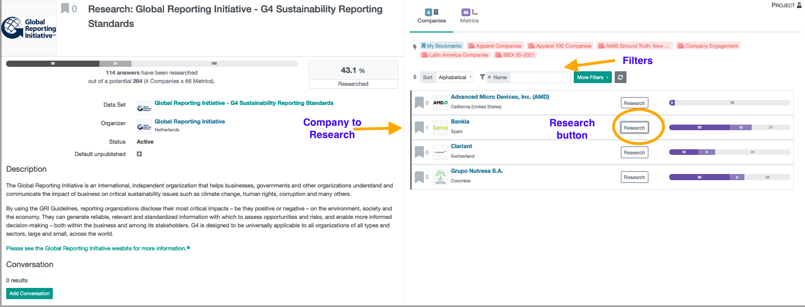This screenshot has width=805, height=307.
Task: Focus the Name filter text field
Action: (x=539, y=77)
